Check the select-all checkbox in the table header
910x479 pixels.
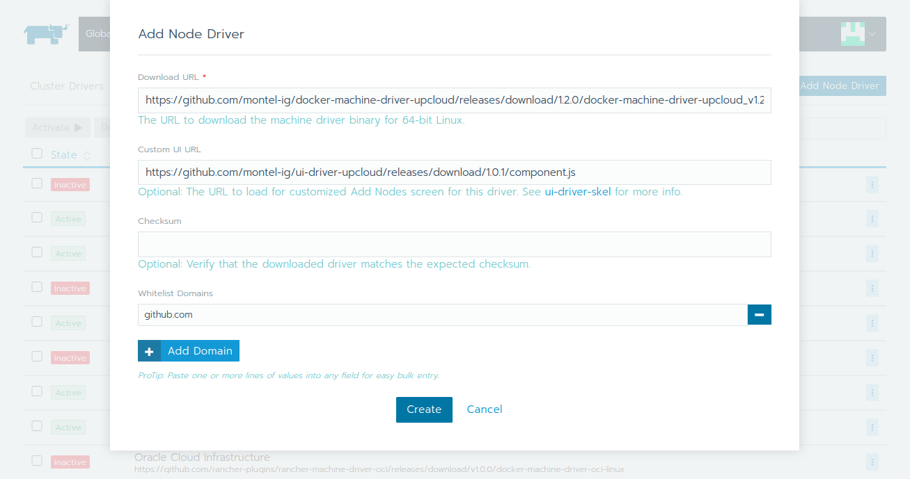point(37,154)
